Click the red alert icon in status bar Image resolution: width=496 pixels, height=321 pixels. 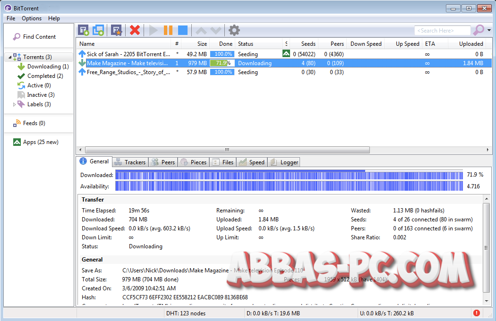pos(477,313)
